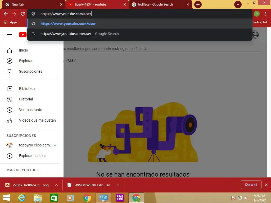Screen dimensions: 271x203
Task: Open the clock showing 9:28 PM
Action: click(259, 198)
